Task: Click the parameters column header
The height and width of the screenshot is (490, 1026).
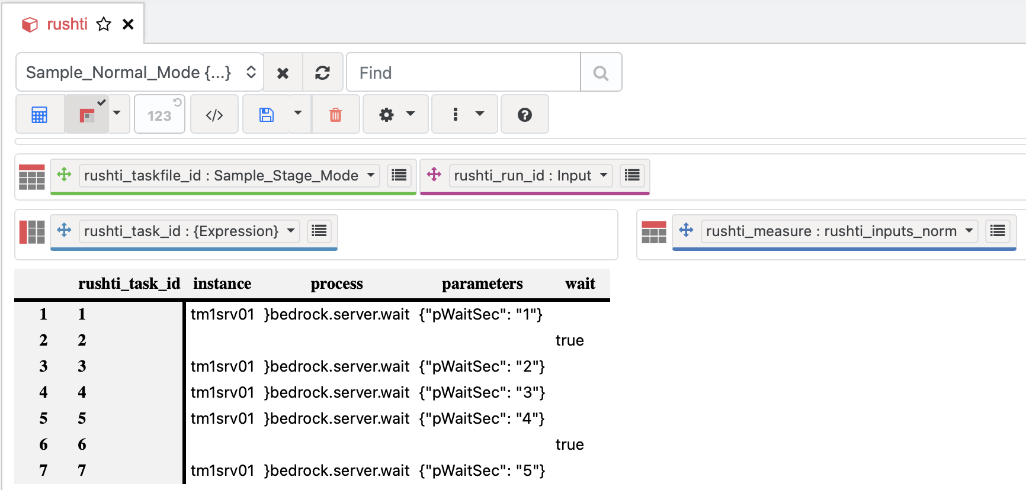Action: (482, 284)
